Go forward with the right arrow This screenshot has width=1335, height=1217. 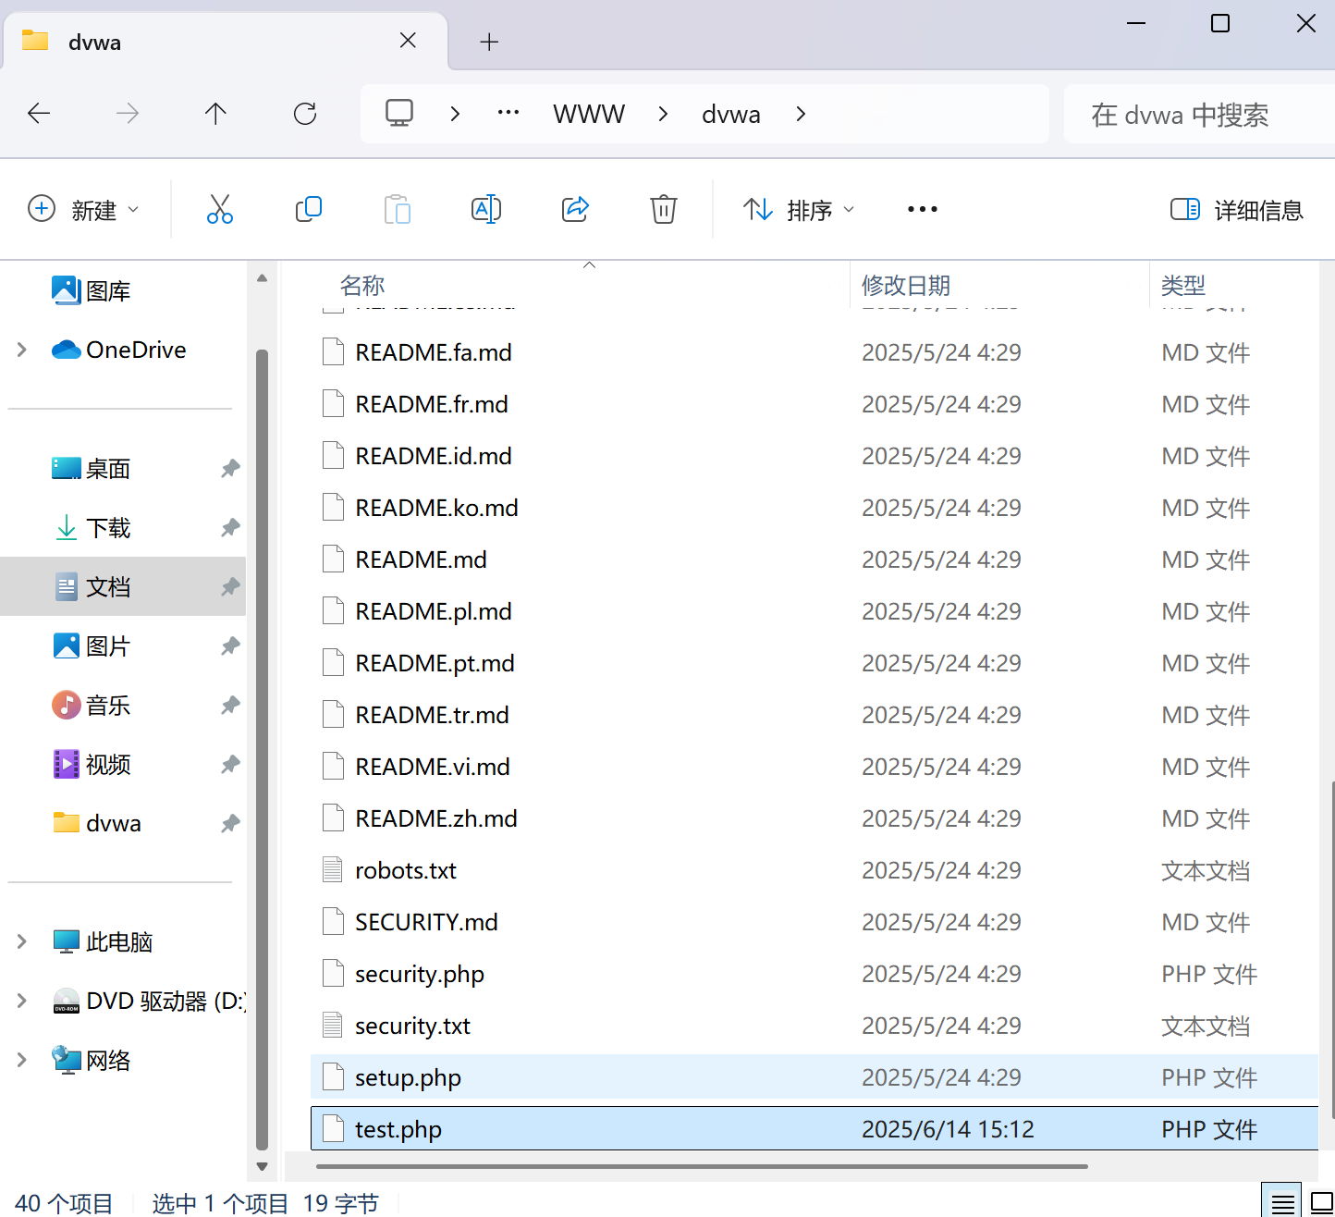coord(128,114)
